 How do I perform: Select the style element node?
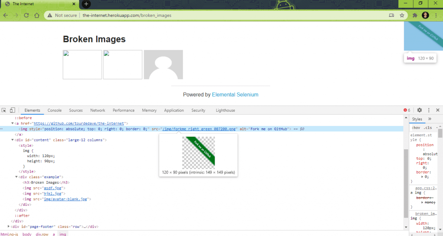point(26,145)
